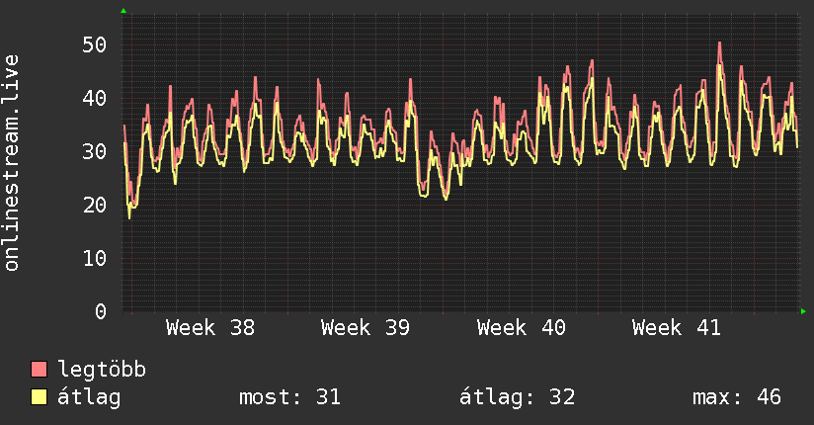The height and width of the screenshot is (425, 814).
Task: Click the onlinestream.live vertical axis title
Action: [x=12, y=163]
